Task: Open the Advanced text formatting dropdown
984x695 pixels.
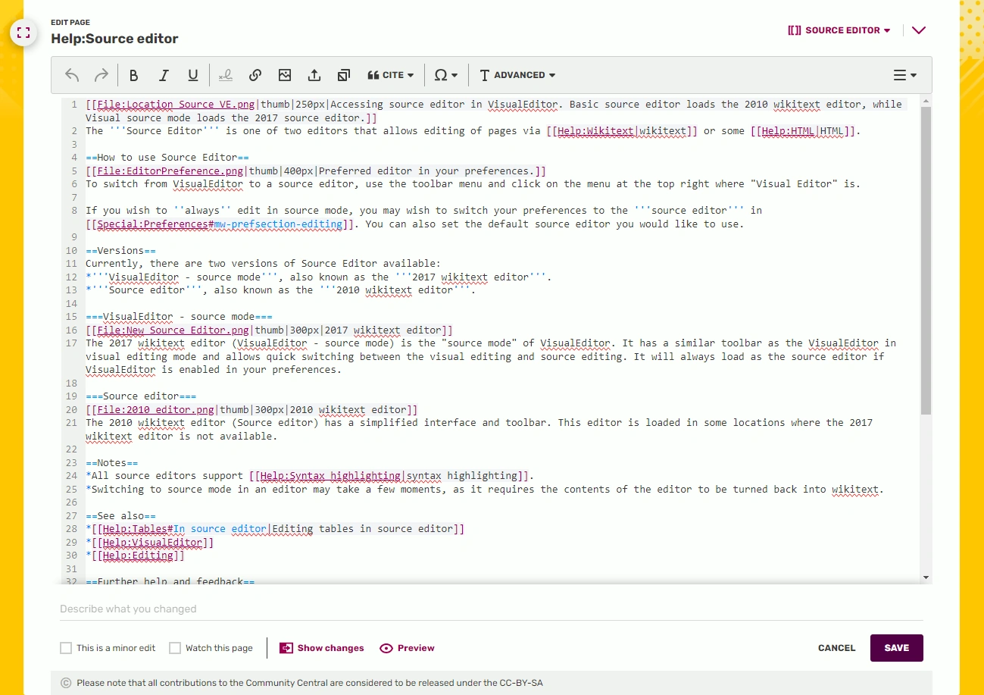Action: click(x=518, y=75)
